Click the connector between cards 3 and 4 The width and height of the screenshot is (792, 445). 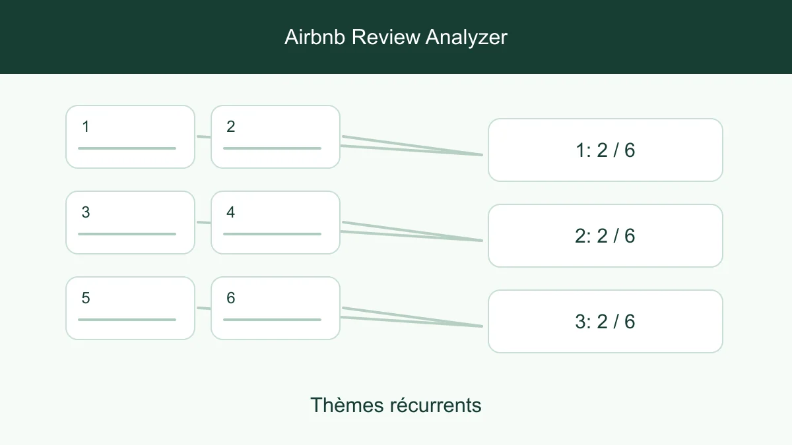[203, 222]
